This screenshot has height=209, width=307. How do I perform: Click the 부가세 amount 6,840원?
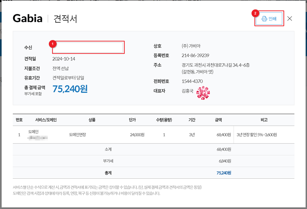[x=225, y=161]
